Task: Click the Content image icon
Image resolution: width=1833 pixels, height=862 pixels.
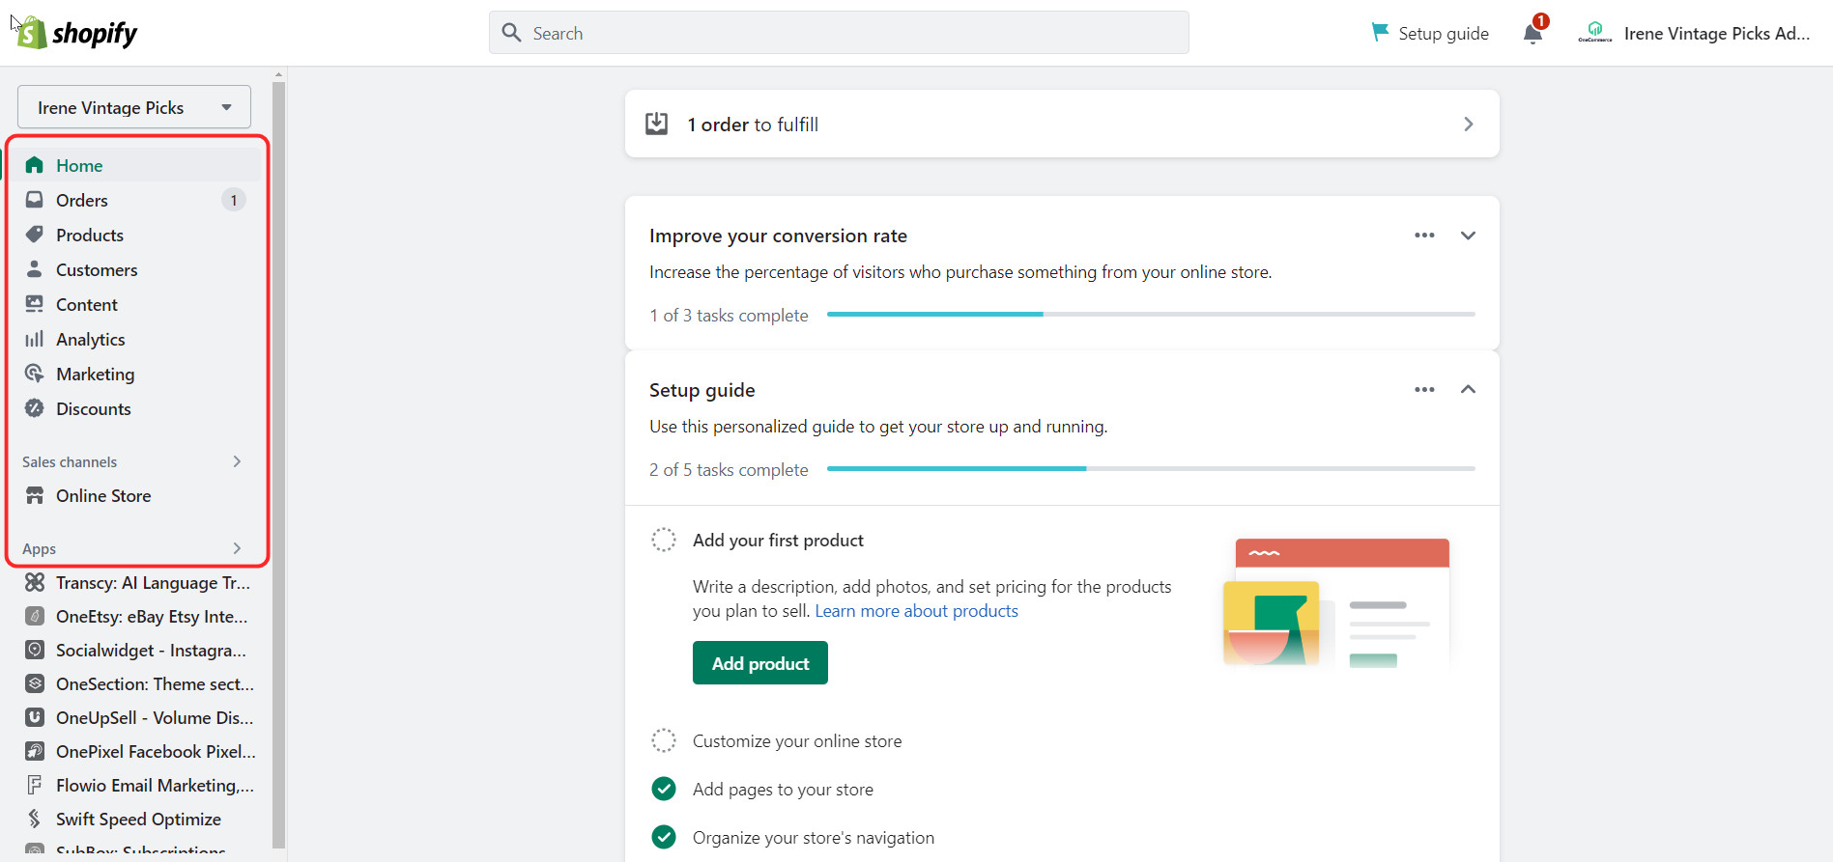Action: point(35,304)
